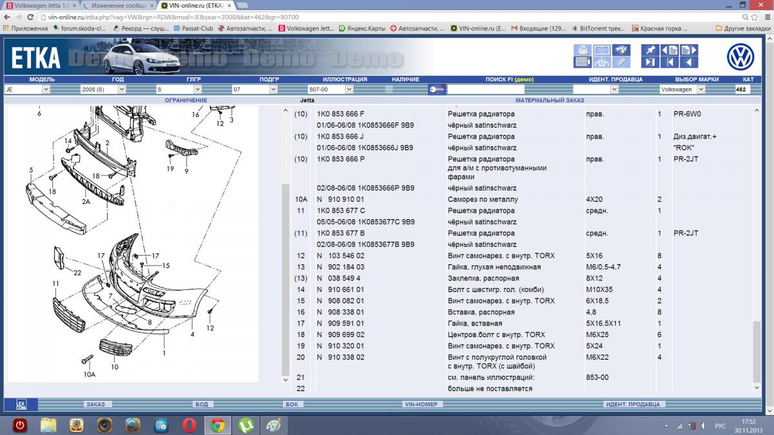Click the LEX COM logo icon
Viewport: 774px width, 435px height.
[x=21, y=405]
